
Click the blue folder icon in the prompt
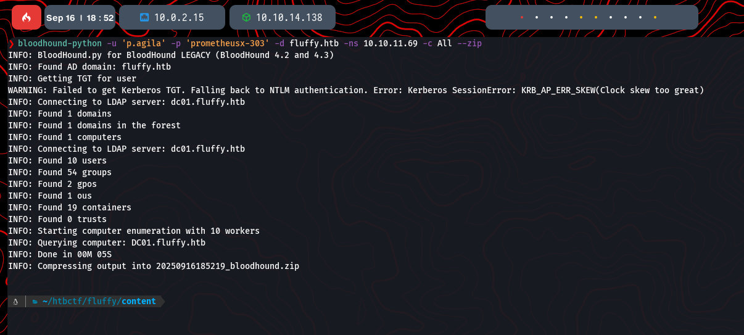pos(35,301)
